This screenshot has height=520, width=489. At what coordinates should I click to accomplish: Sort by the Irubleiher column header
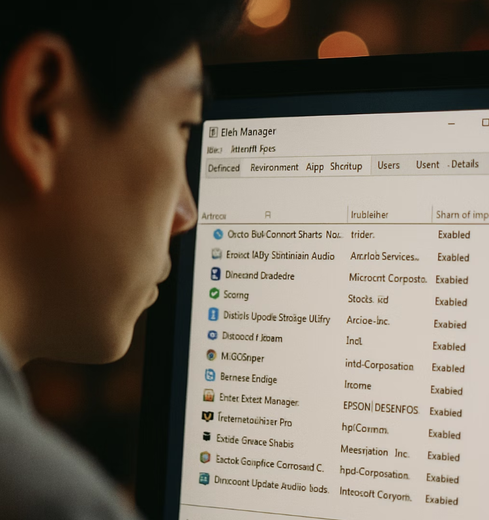coord(370,215)
